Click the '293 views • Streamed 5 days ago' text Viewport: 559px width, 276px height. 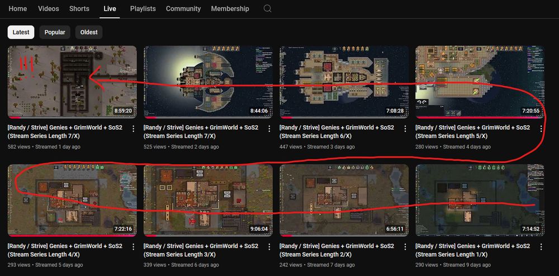coord(45,265)
